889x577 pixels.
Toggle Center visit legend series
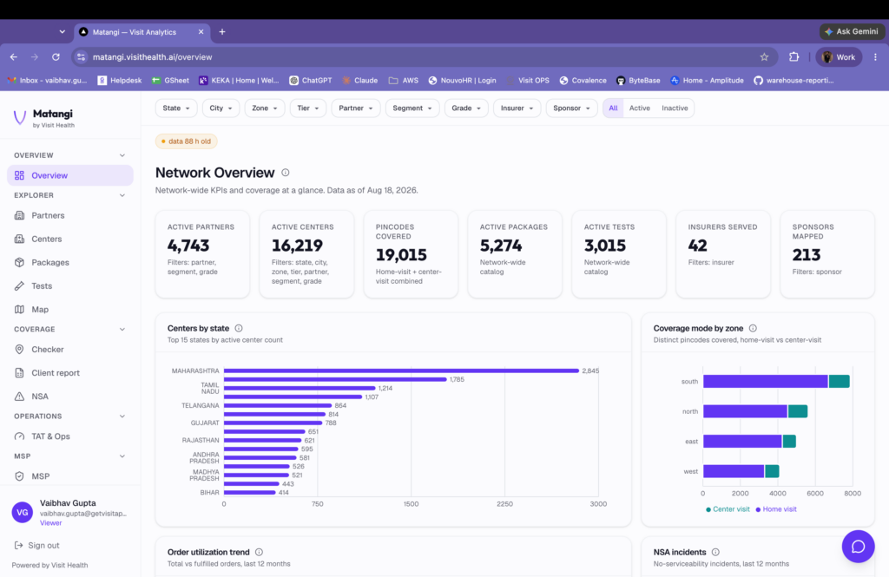pos(728,509)
